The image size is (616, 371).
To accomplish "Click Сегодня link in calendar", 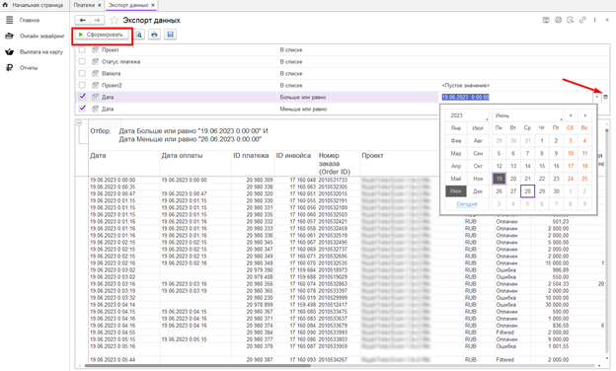I will pyautogui.click(x=467, y=204).
